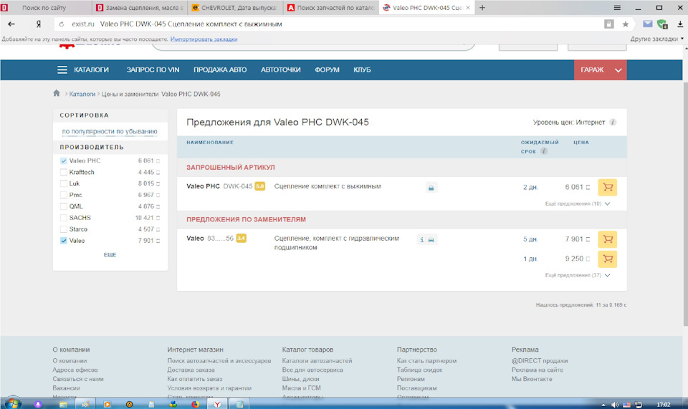Check QML manufacturer filter
688x409 pixels.
tap(64, 206)
